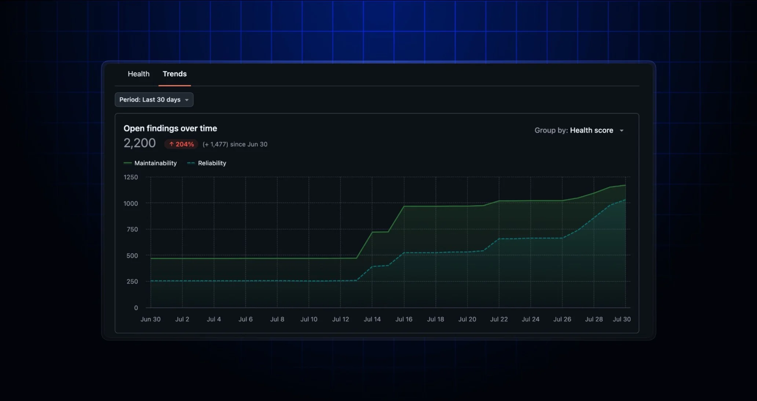
Task: Click the Jul 12 x-axis label
Action: click(340, 319)
